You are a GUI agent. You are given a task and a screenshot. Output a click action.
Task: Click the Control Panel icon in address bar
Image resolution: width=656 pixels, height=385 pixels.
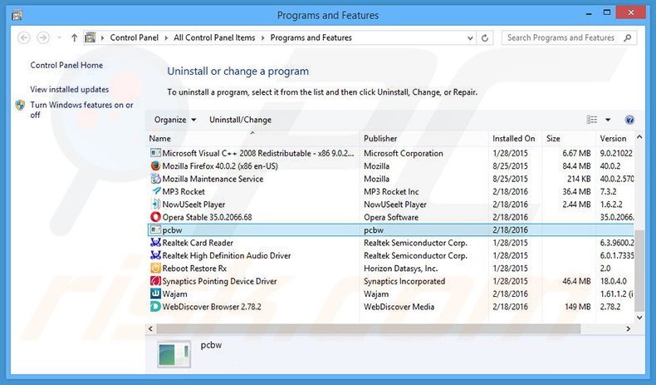point(90,37)
